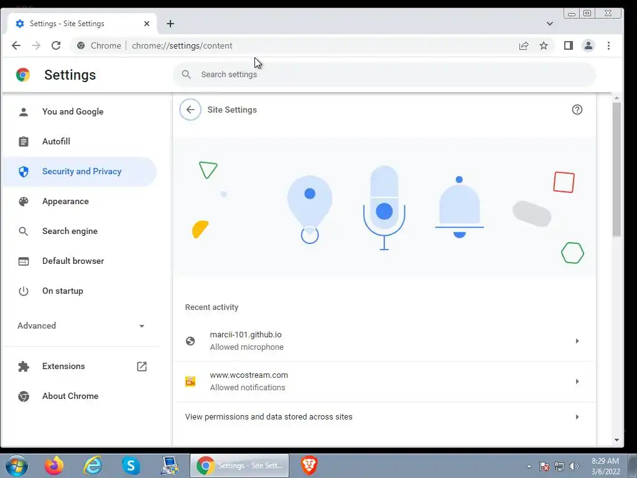Open About Chrome page
This screenshot has width=637, height=478.
point(80,396)
